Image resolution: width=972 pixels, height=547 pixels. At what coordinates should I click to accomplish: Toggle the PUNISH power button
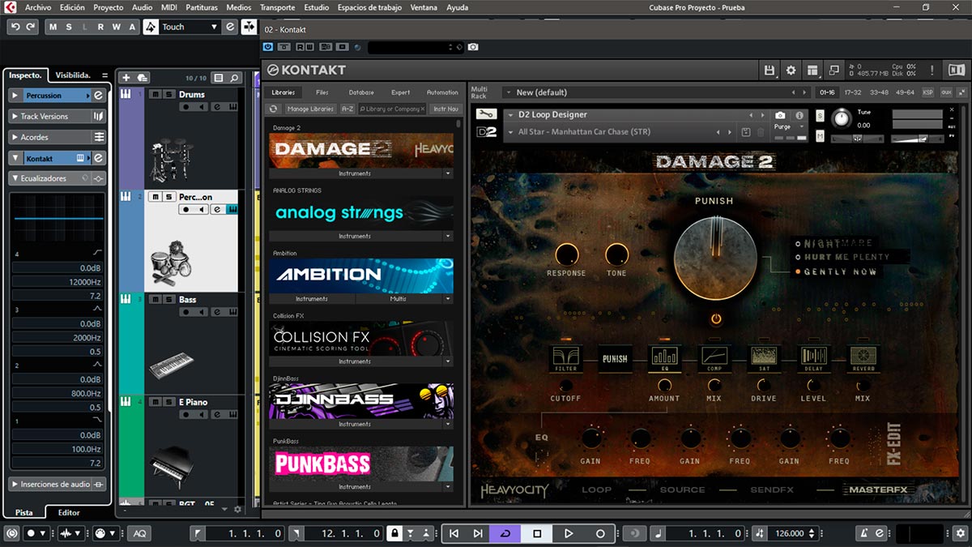[715, 319]
